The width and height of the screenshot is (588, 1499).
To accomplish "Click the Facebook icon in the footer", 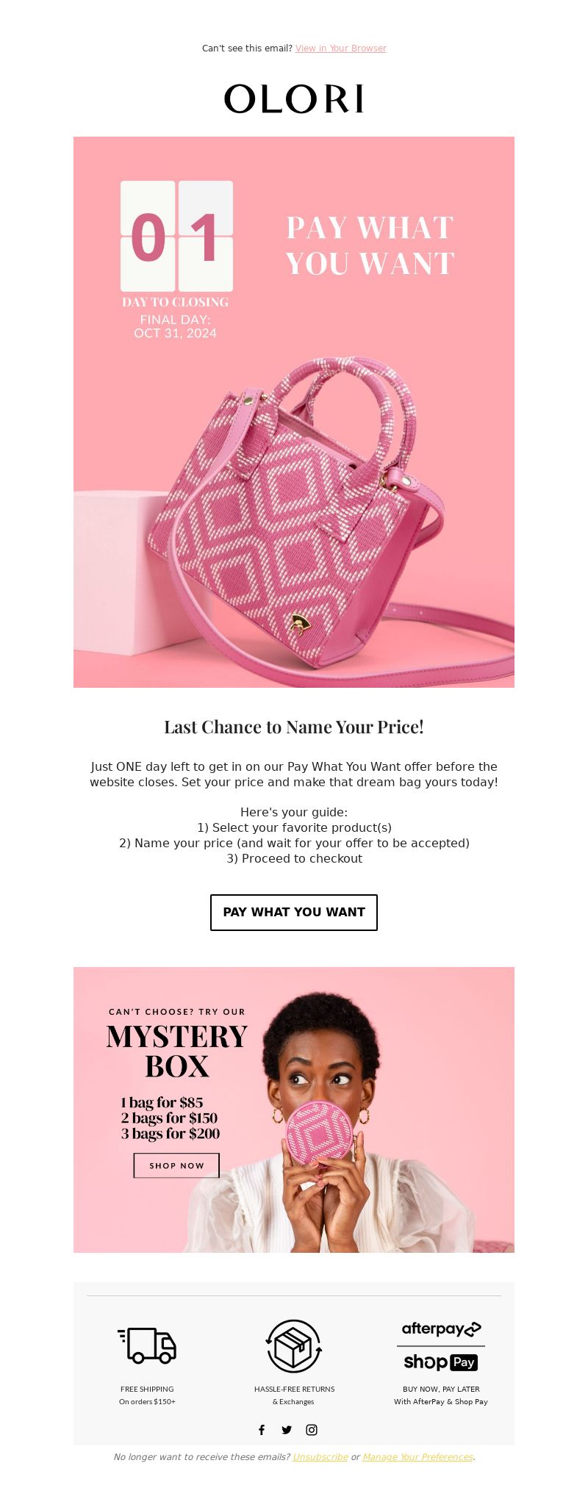I will pos(262,1429).
